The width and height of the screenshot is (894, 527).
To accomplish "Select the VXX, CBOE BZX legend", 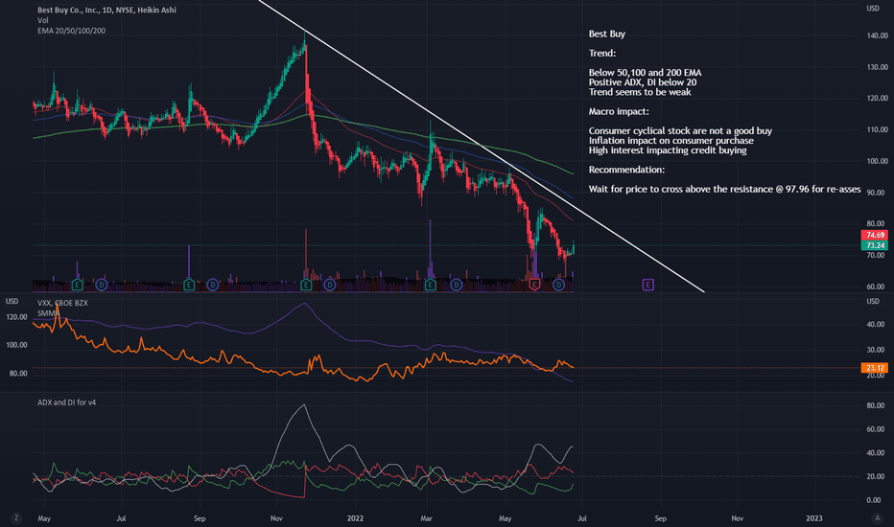I will 62,303.
